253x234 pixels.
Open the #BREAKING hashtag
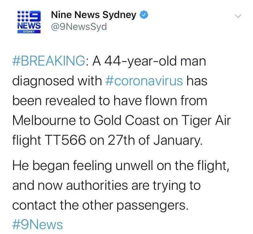49,61
